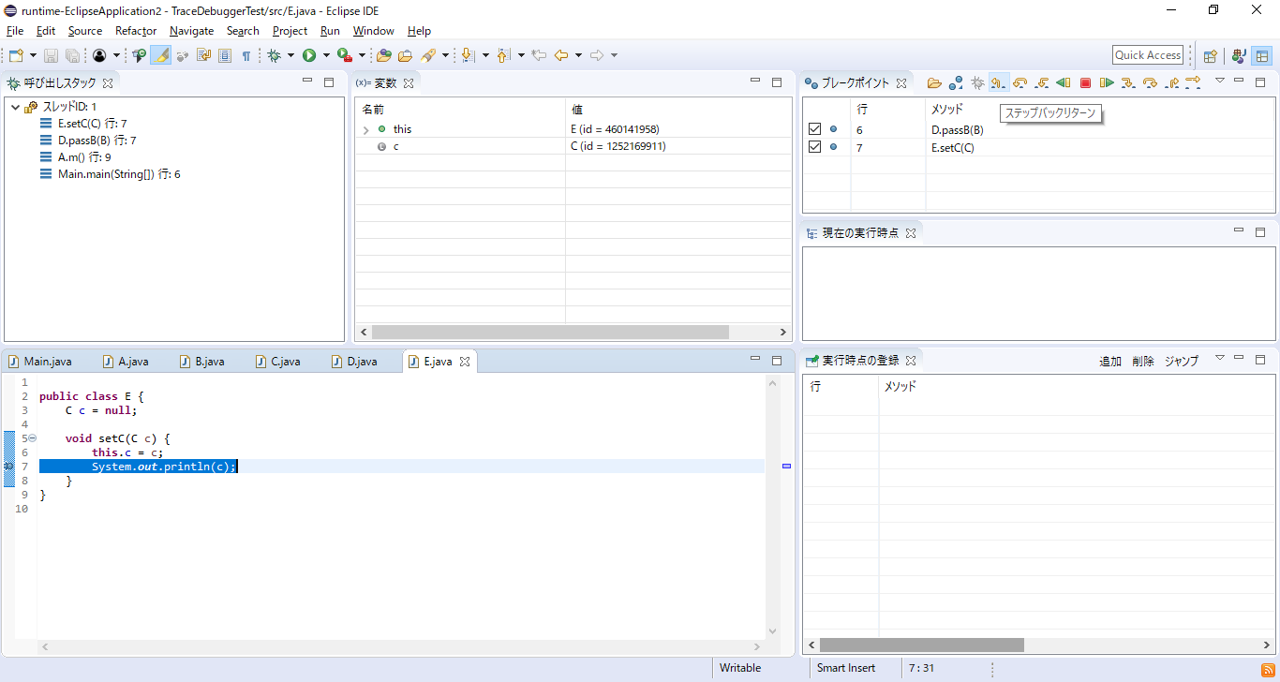
Task: Click the Open Task folder icon
Action: pyautogui.click(x=406, y=56)
